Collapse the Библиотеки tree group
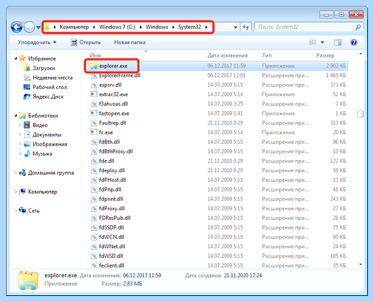 [x=16, y=115]
